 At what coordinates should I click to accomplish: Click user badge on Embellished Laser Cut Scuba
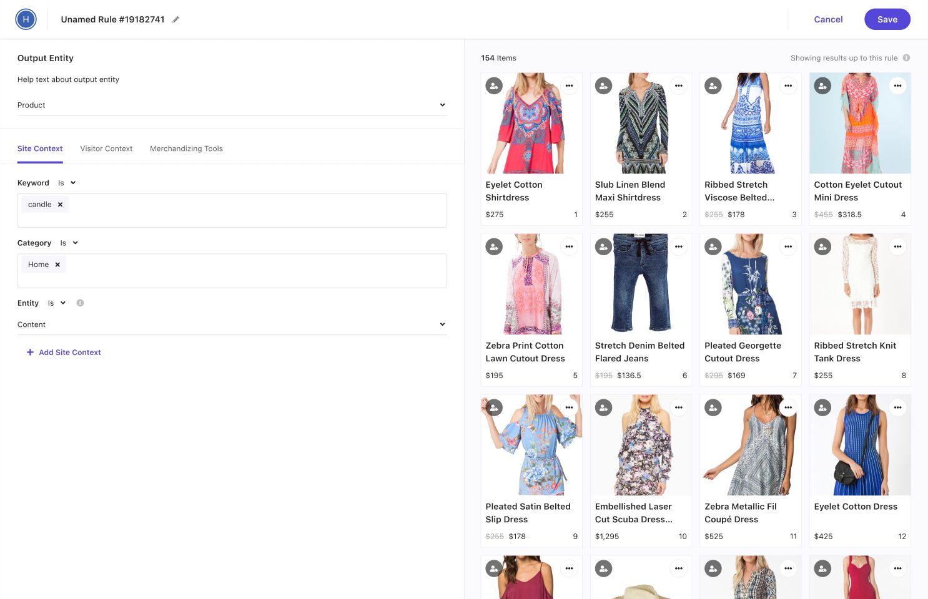[x=603, y=408]
